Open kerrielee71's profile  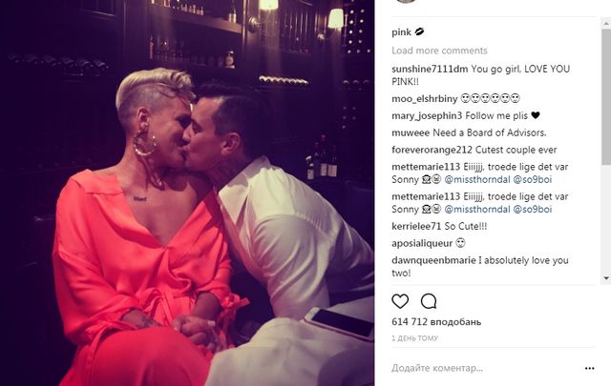pyautogui.click(x=416, y=227)
